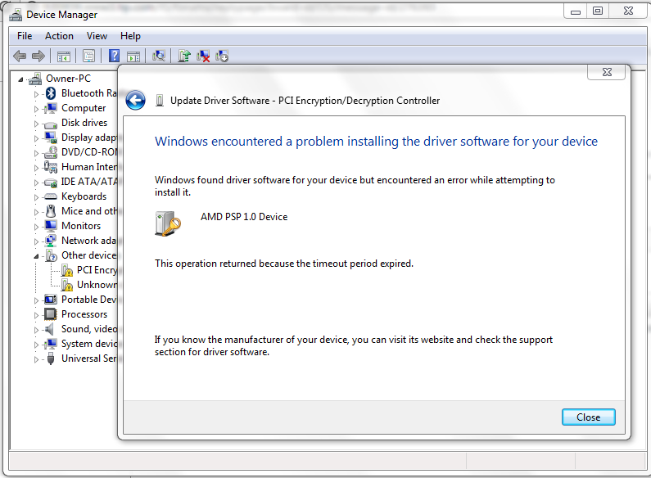
Task: Expand the Disk drives node
Action: (x=36, y=124)
